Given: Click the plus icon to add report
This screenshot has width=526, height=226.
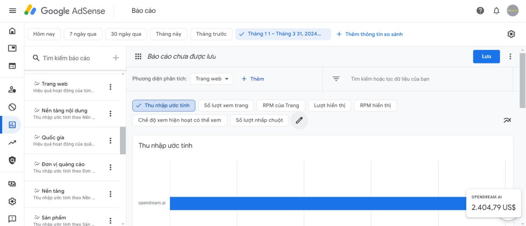Looking at the screenshot, I should 116,58.
